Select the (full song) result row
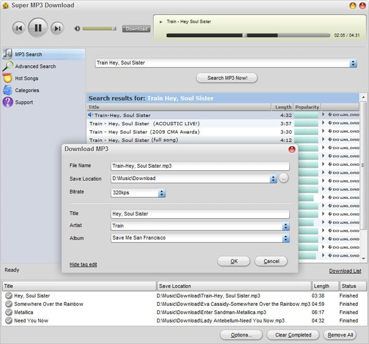This screenshot has height=344, width=369. click(190, 140)
